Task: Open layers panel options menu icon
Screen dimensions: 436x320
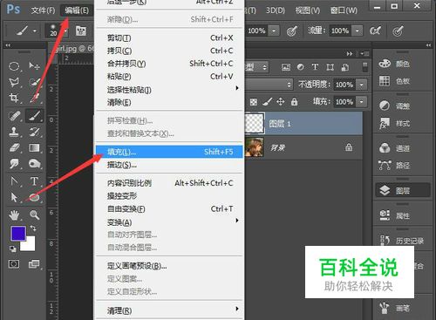Action: (364, 53)
